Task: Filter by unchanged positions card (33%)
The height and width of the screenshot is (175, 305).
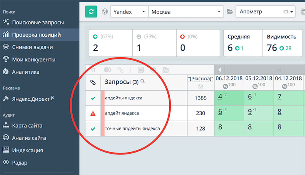Action: pos(155,43)
